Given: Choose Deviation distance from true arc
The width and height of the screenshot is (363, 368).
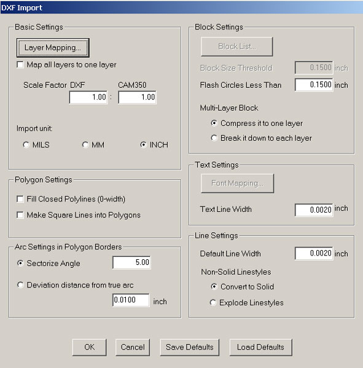Looking at the screenshot, I should pos(20,285).
